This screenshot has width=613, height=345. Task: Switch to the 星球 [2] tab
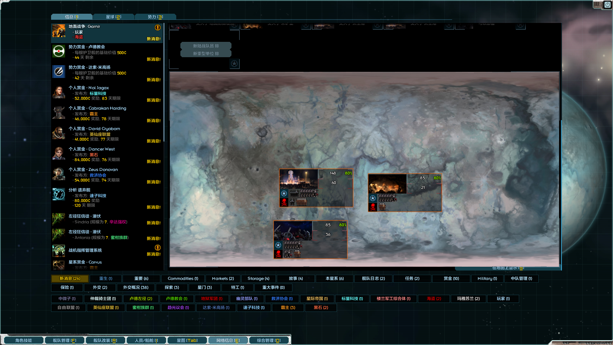[114, 17]
